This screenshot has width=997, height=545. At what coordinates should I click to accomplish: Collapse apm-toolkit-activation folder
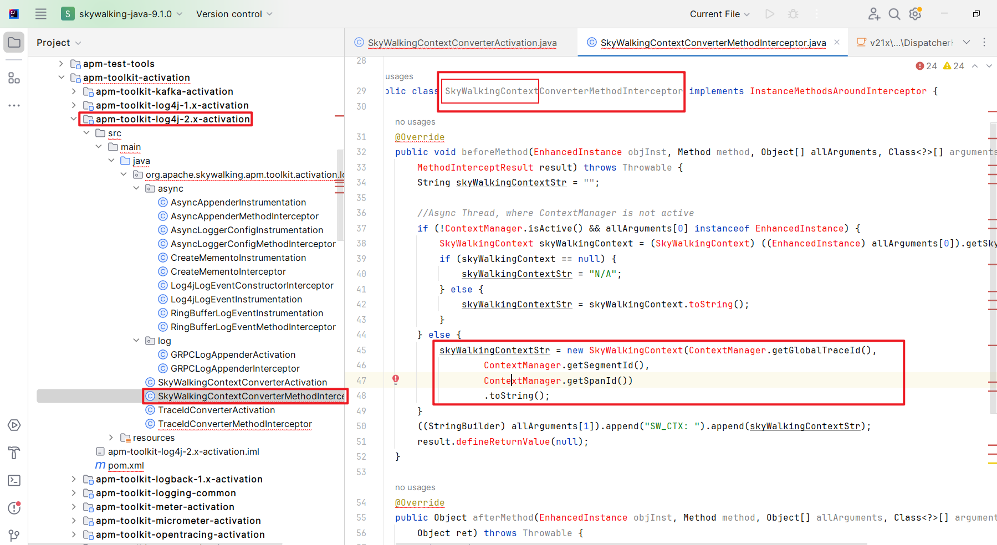tap(61, 78)
